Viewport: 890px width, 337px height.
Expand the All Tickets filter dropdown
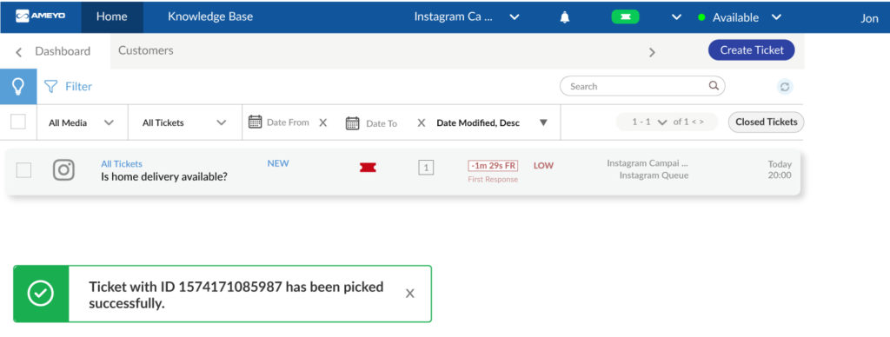(184, 122)
